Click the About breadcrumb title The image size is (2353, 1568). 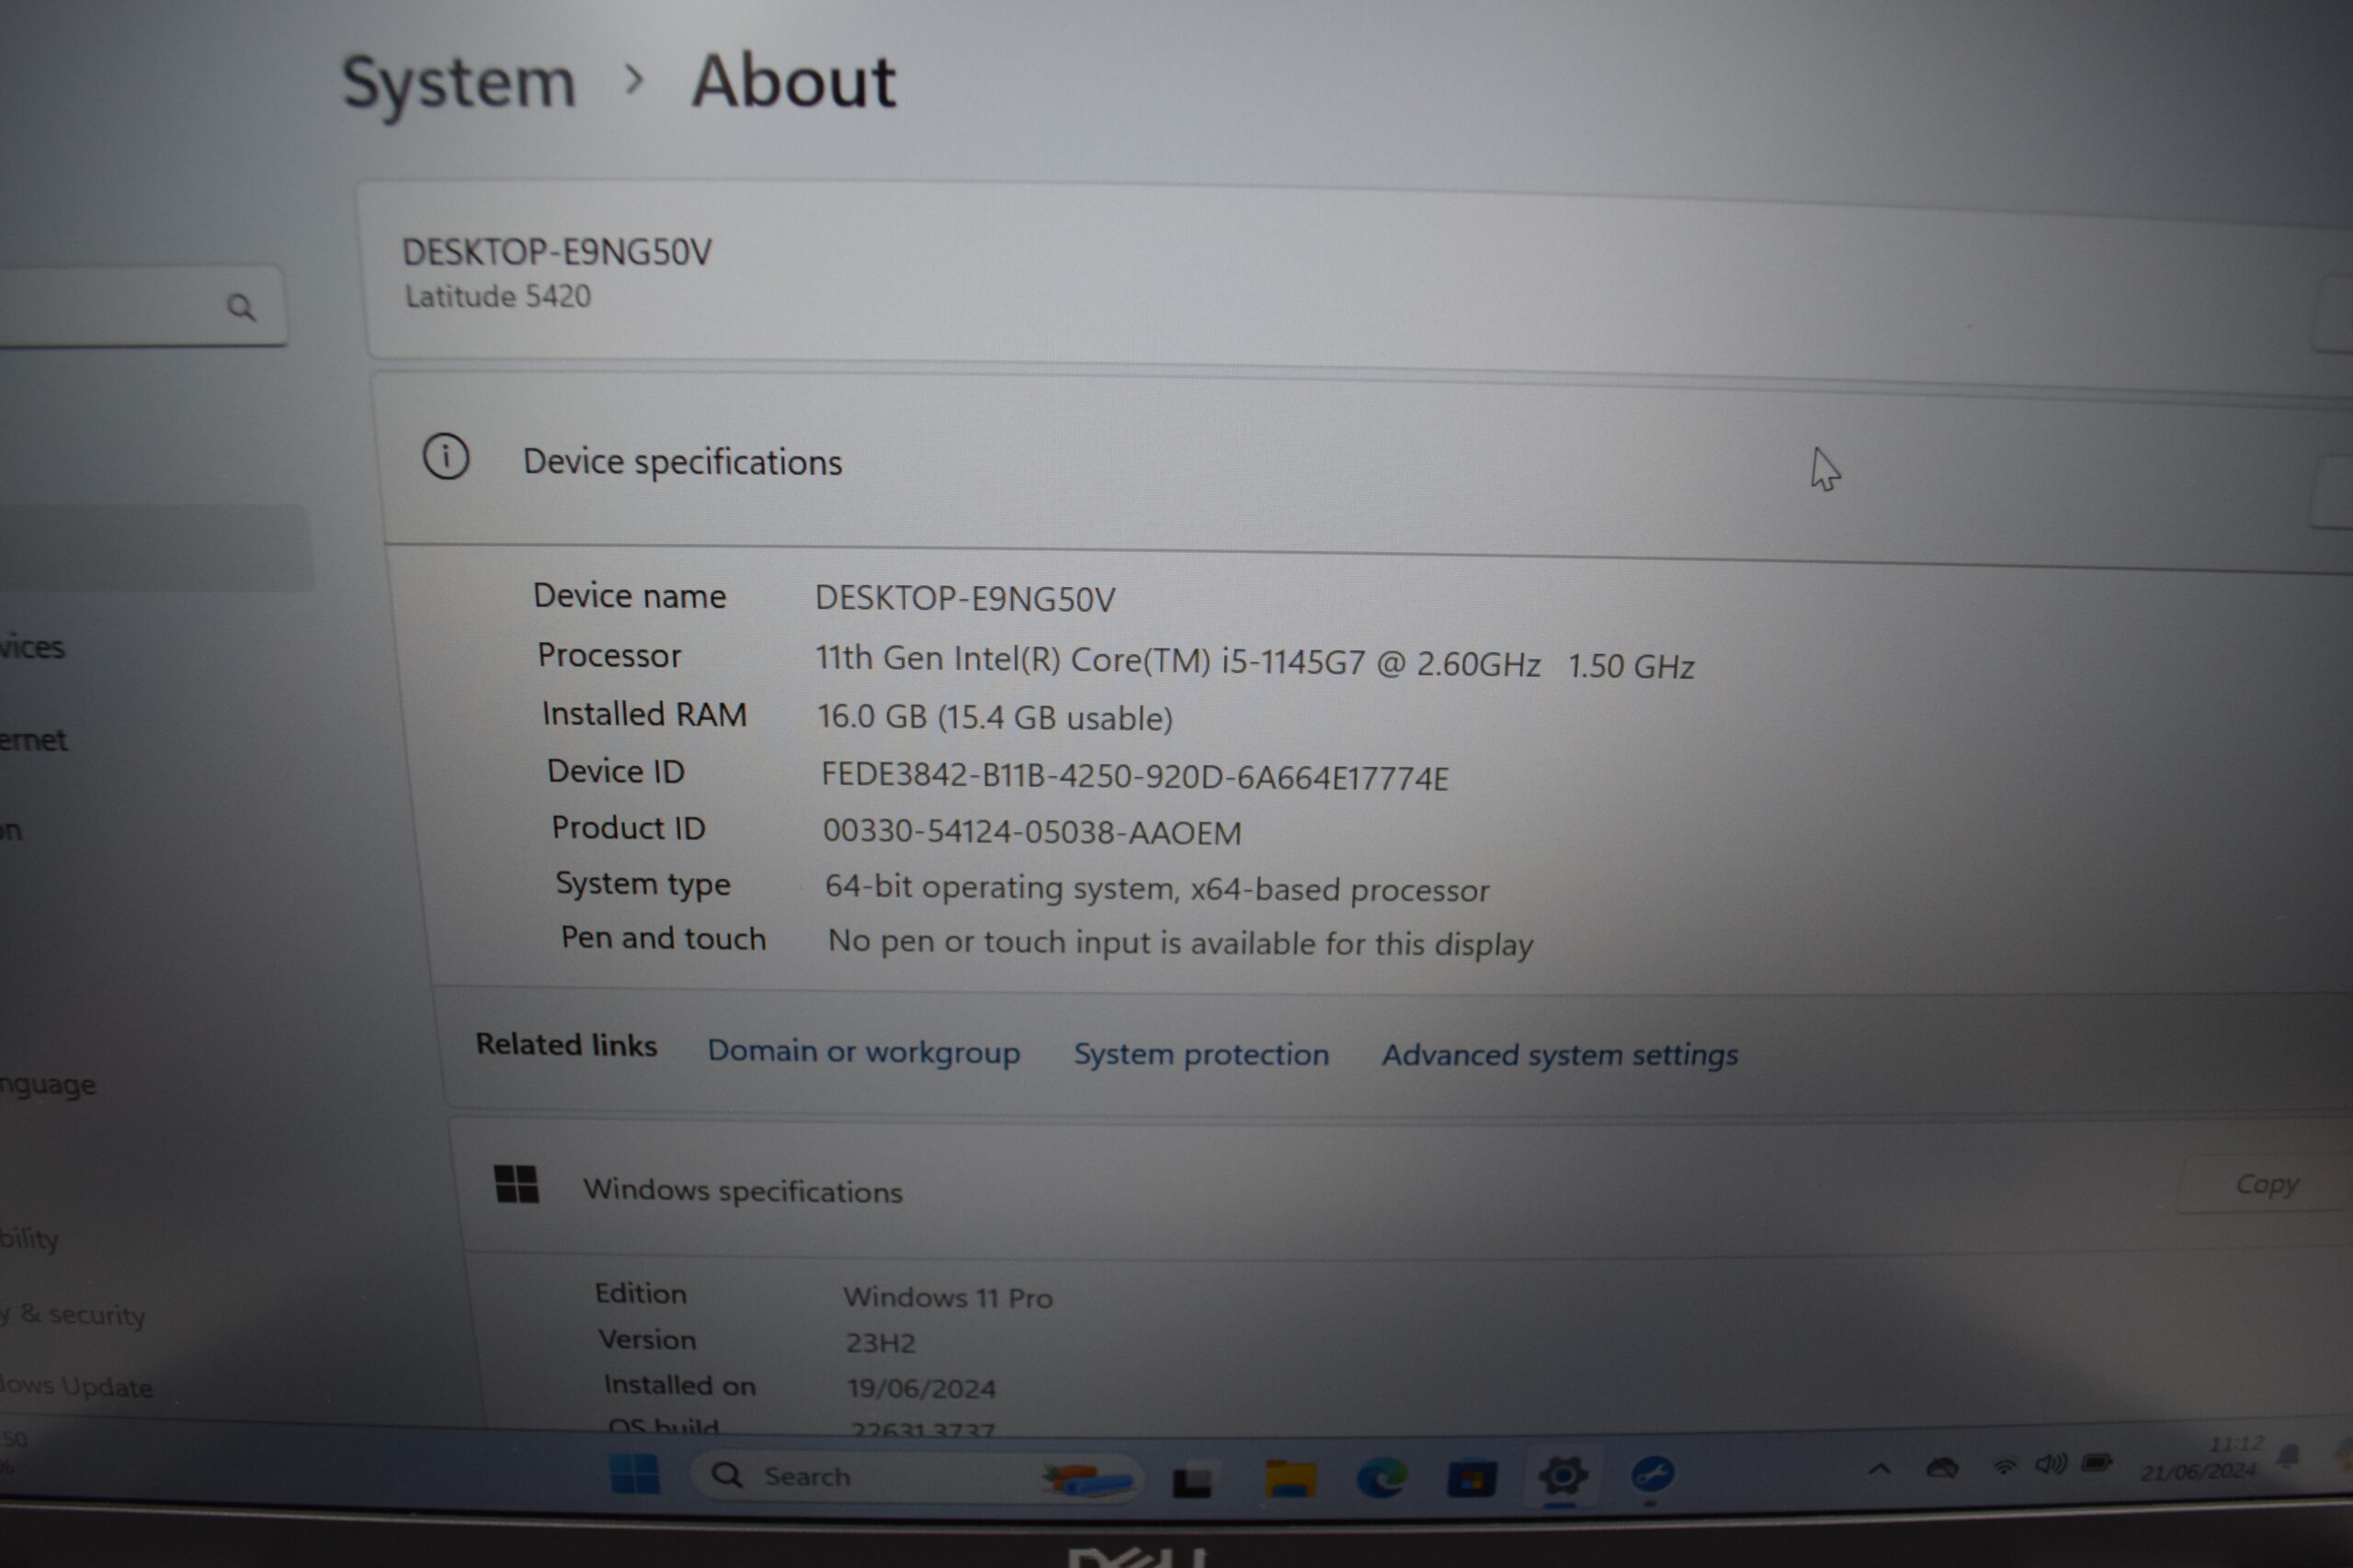tap(793, 81)
